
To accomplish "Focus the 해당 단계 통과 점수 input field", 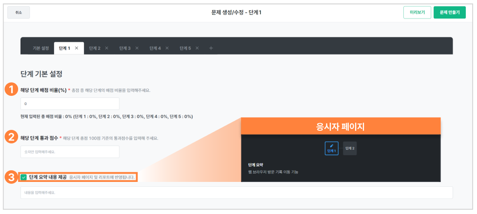I will coord(70,152).
